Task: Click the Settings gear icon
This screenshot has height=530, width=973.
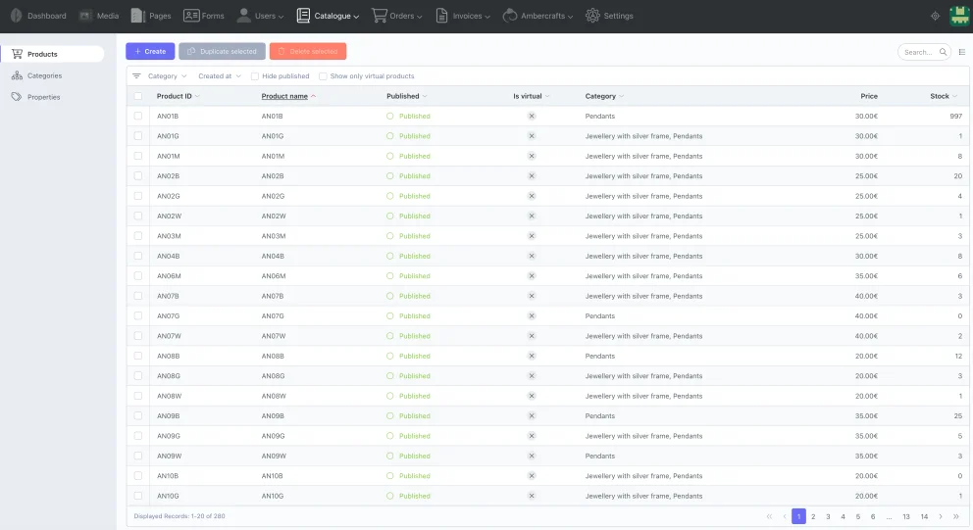Action: click(592, 16)
